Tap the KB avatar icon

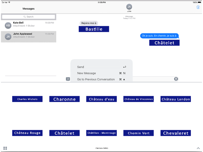[8, 25]
